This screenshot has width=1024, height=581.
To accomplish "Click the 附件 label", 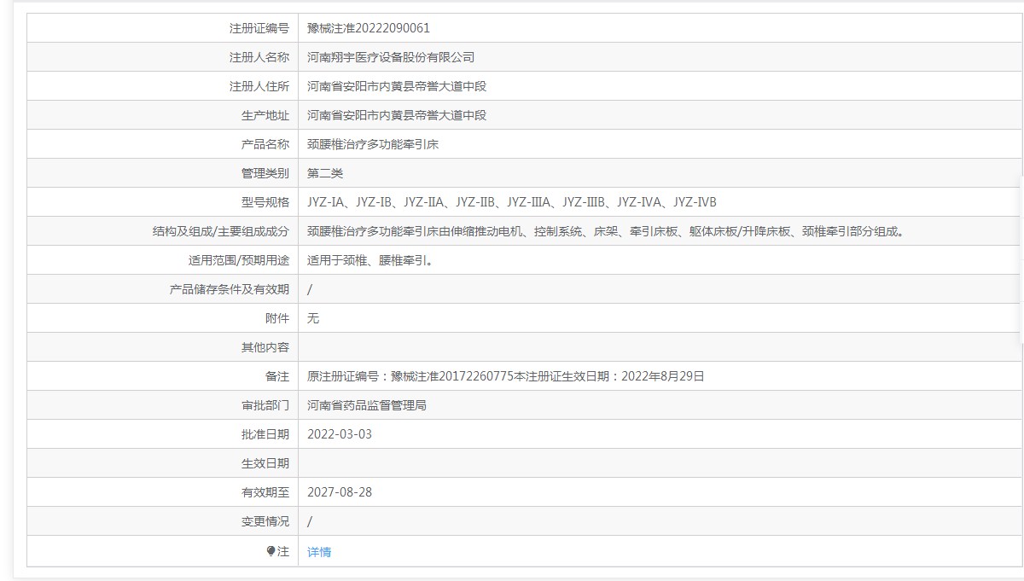I will click(x=277, y=318).
